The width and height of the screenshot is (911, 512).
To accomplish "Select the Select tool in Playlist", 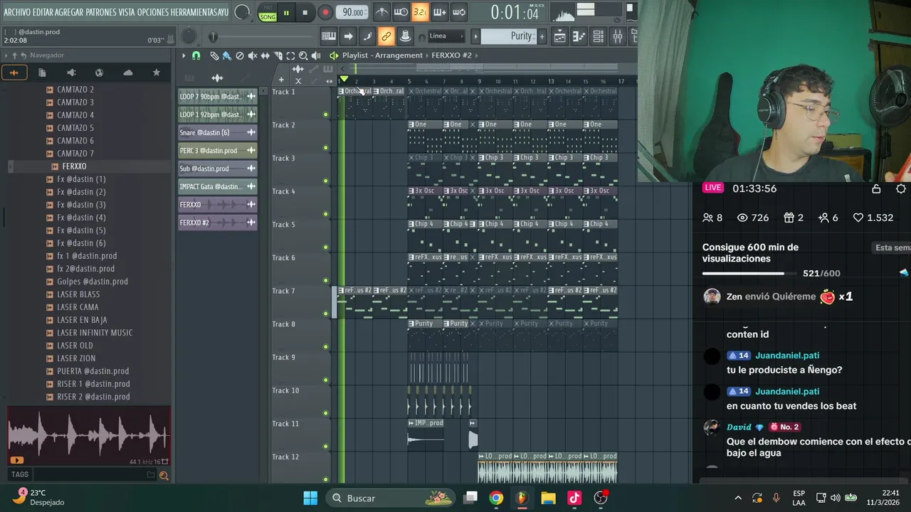I will tap(290, 55).
